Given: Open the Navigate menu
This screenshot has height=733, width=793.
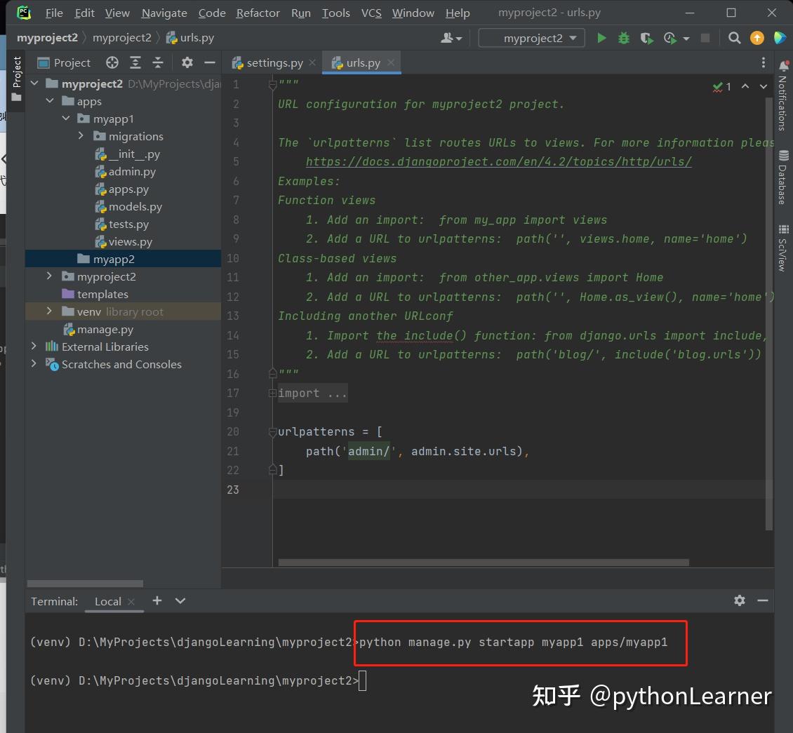Looking at the screenshot, I should (x=164, y=13).
